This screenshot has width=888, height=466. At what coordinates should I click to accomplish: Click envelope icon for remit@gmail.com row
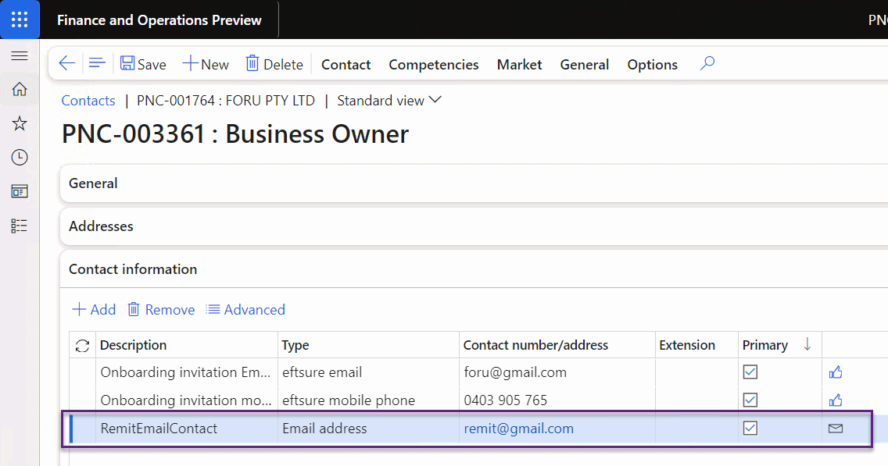[x=836, y=429]
